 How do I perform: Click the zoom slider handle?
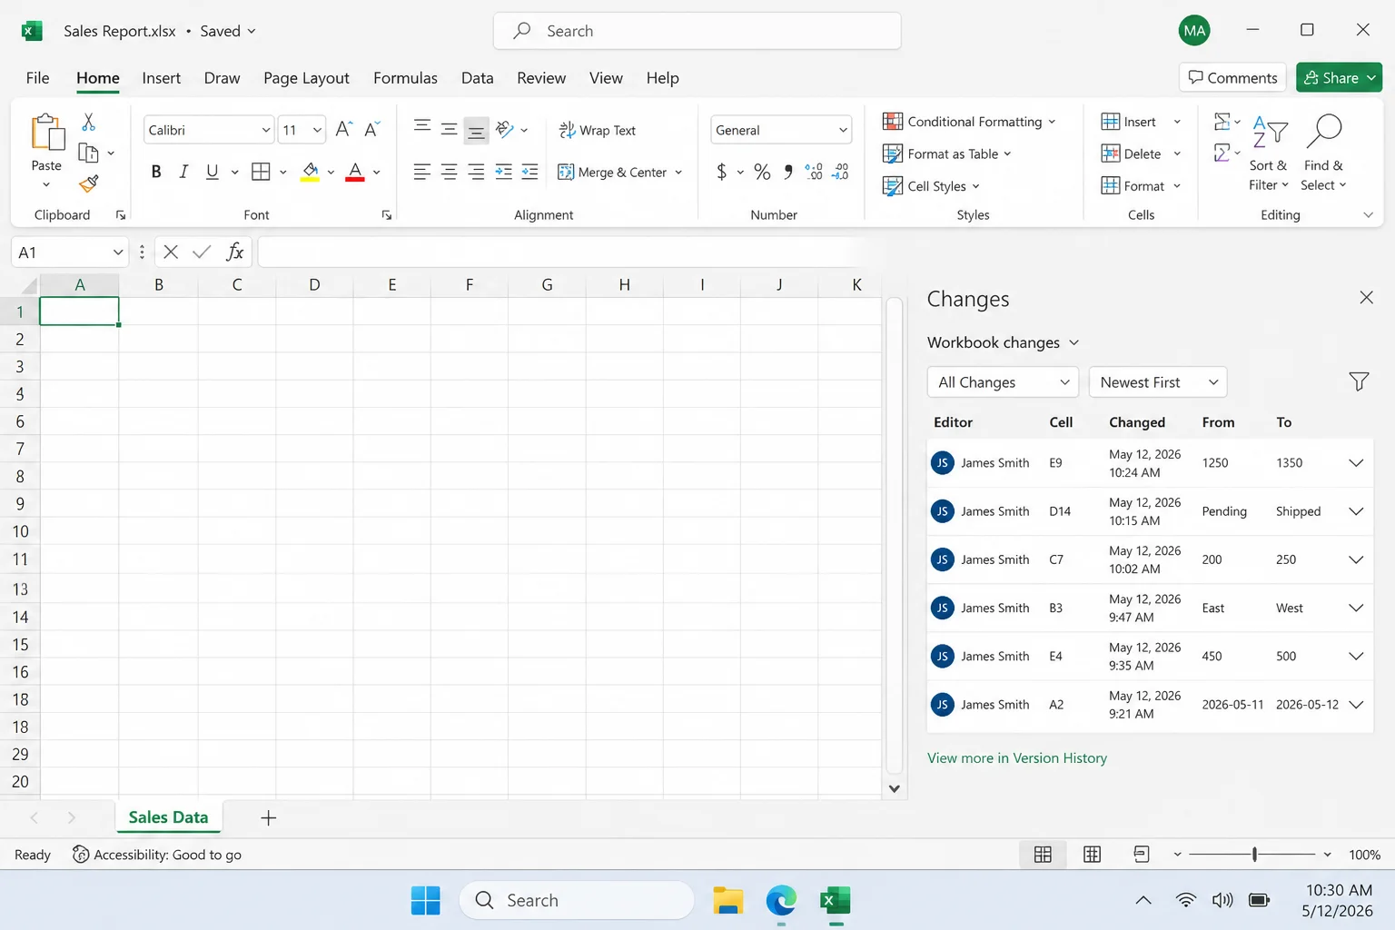(x=1254, y=855)
